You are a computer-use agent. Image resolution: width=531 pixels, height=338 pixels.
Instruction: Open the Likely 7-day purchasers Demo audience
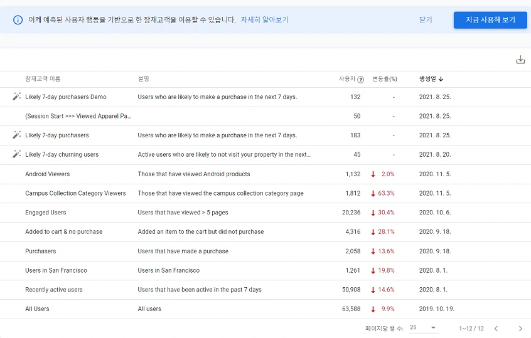tap(66, 97)
